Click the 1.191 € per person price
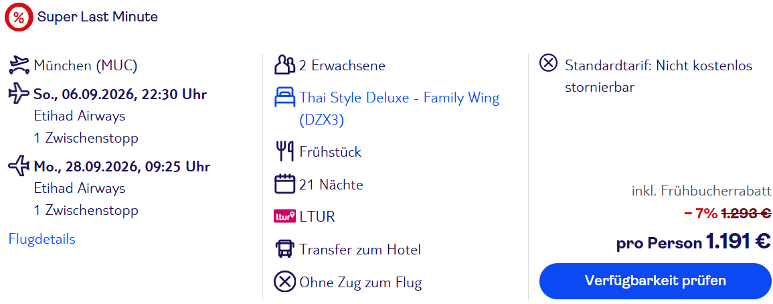The width and height of the screenshot is (773, 304). pos(738,242)
